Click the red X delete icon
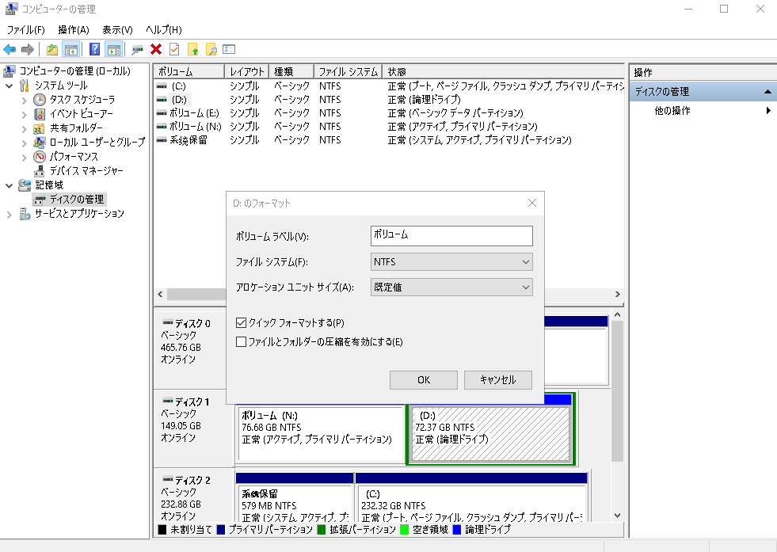The image size is (777, 552). click(x=156, y=48)
